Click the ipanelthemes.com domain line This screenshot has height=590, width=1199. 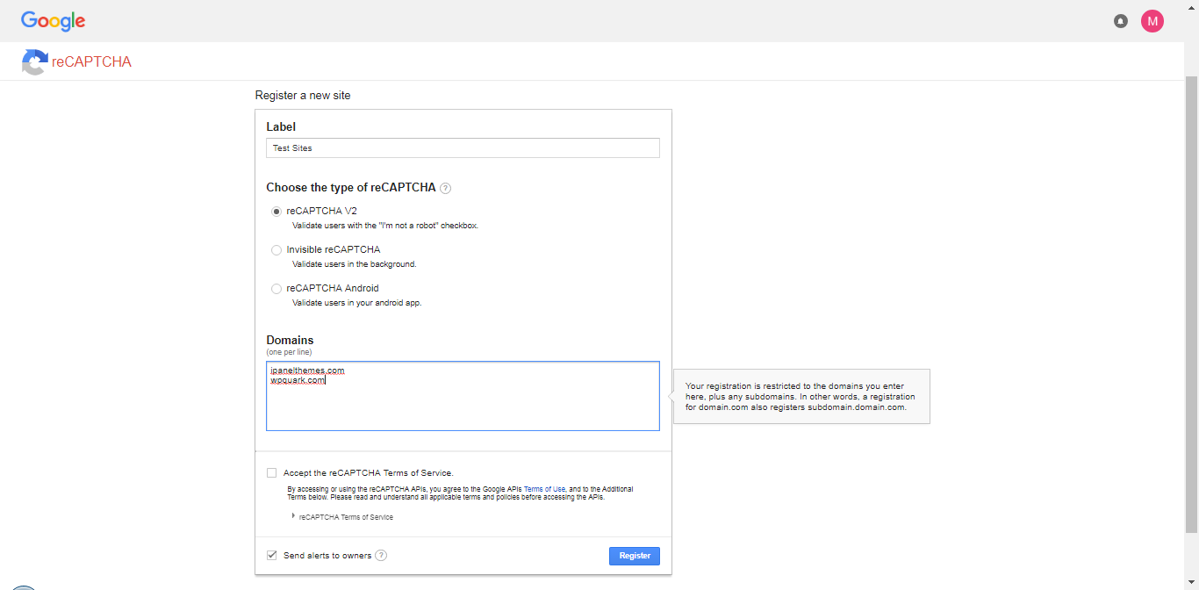coord(307,371)
